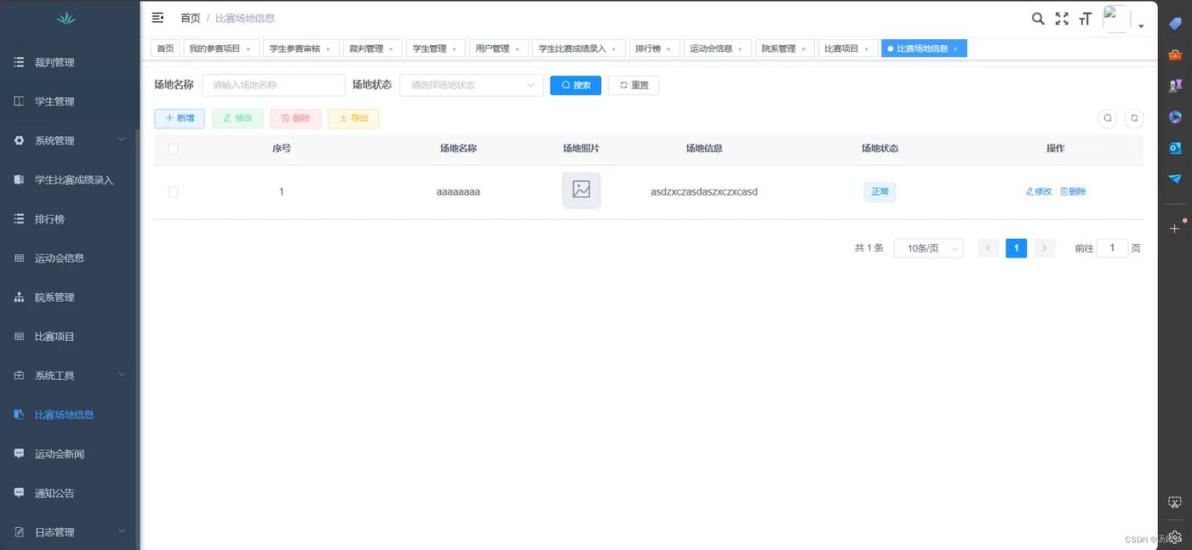Click the 新增 button
Image resolution: width=1192 pixels, height=550 pixels.
point(180,118)
